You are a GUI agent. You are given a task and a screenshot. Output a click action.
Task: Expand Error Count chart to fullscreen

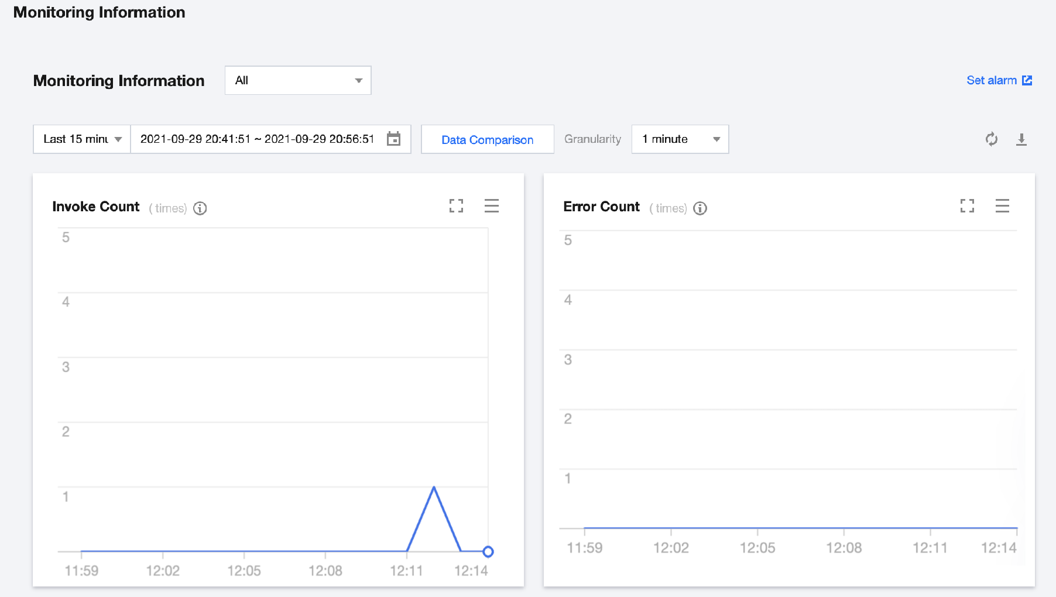[x=967, y=206]
